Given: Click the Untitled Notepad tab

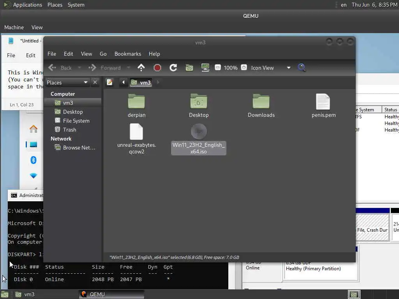Looking at the screenshot, I should (25, 40).
